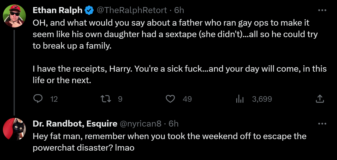Open Ethan Ralph's profile picture

pyautogui.click(x=14, y=16)
